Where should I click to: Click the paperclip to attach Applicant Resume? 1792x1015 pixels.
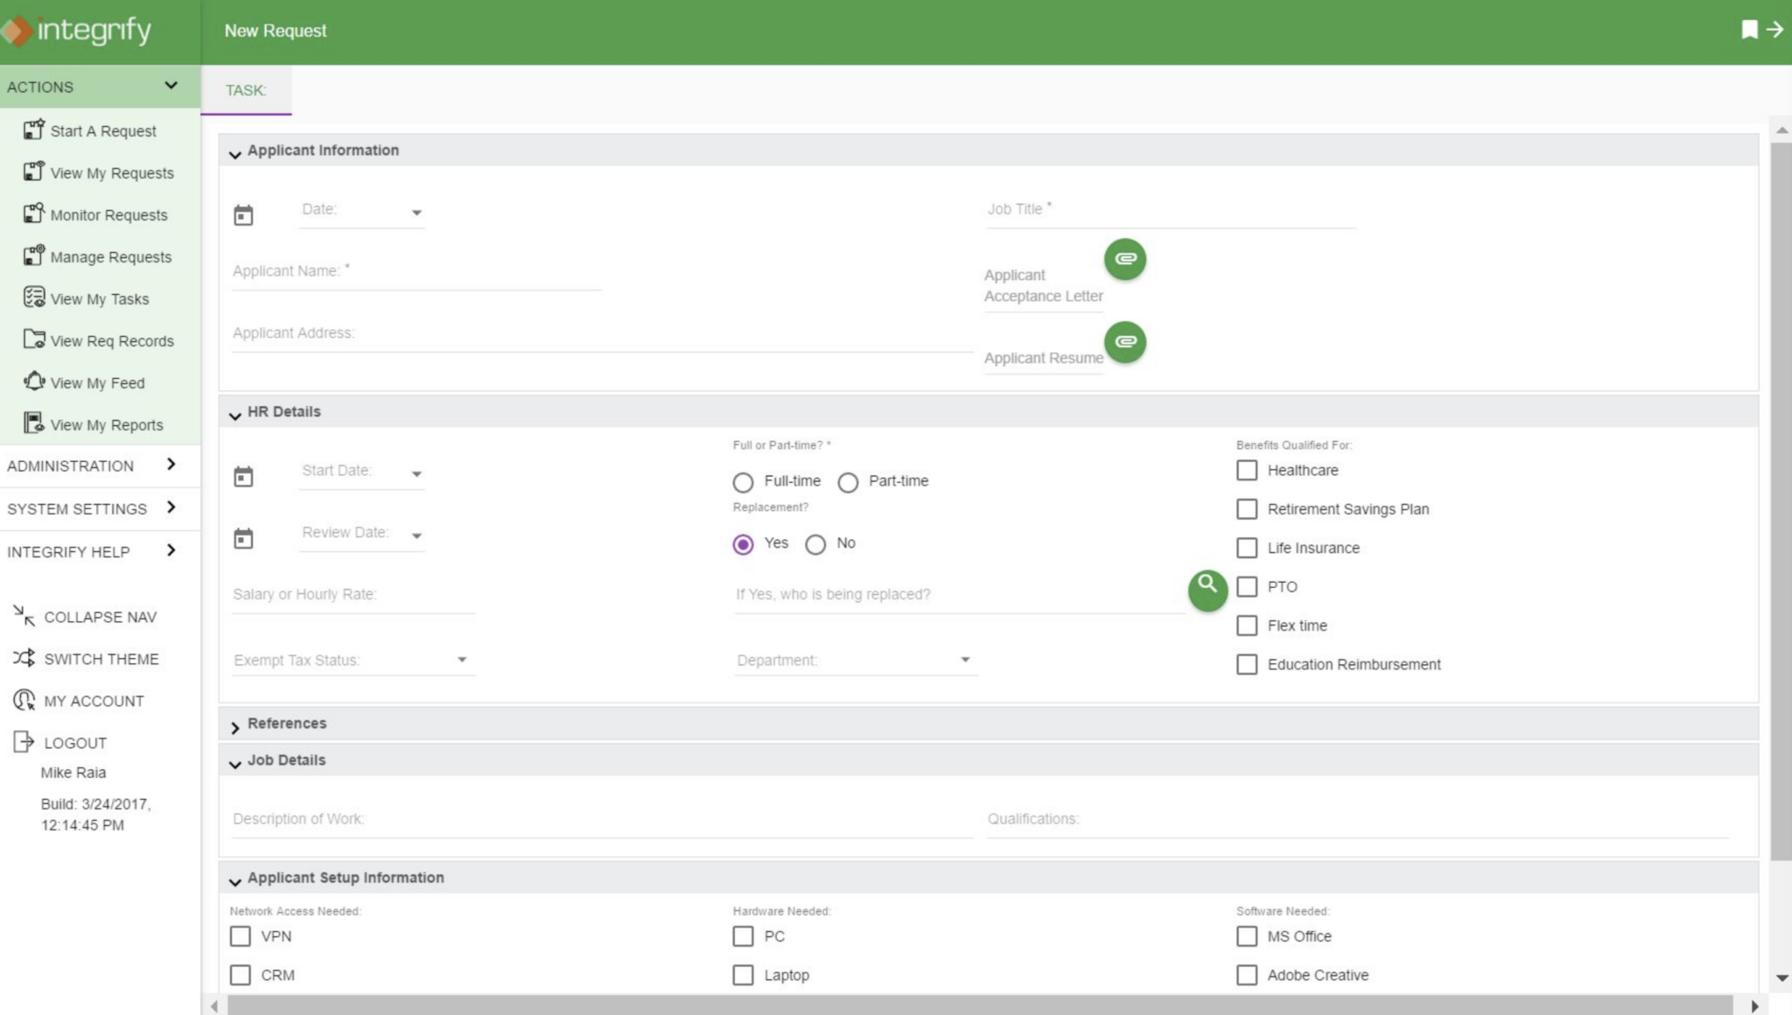pos(1125,342)
